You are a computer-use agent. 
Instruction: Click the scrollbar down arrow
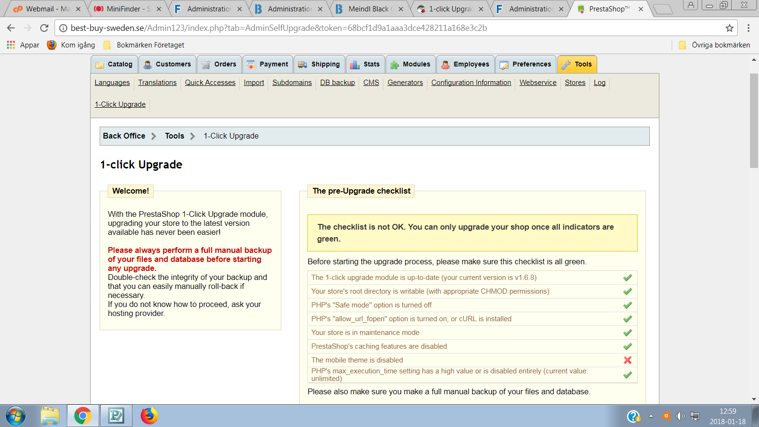pyautogui.click(x=754, y=399)
